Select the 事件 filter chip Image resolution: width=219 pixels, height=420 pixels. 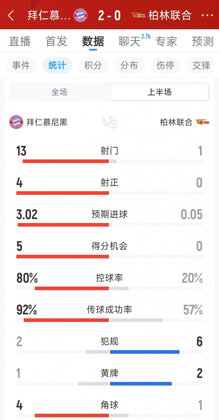tap(21, 65)
